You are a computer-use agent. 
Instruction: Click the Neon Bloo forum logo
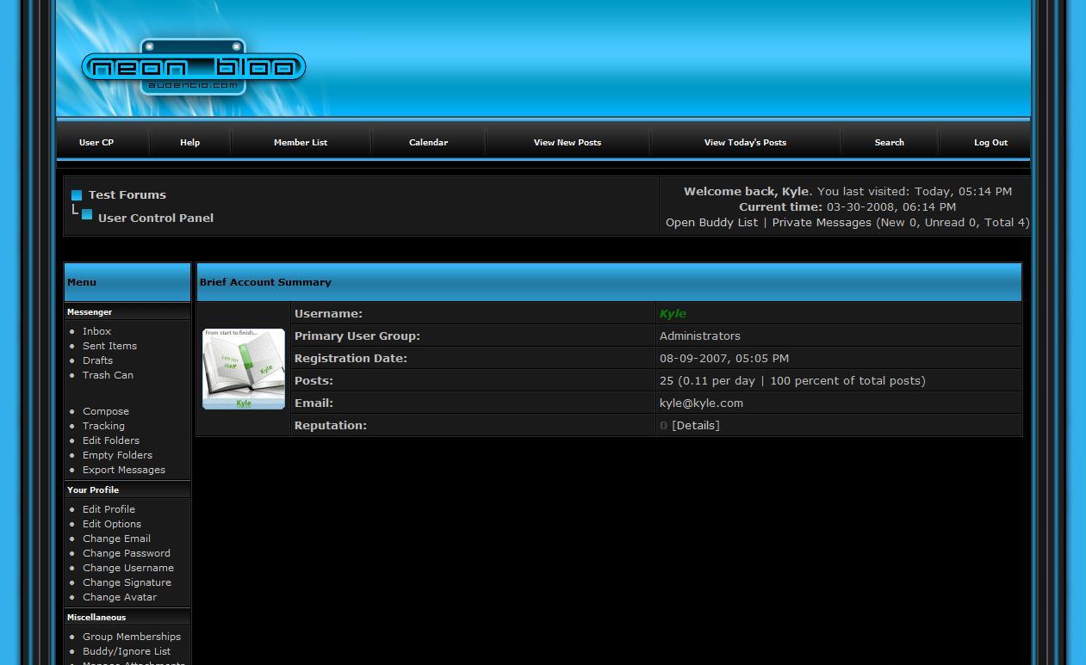(x=193, y=69)
